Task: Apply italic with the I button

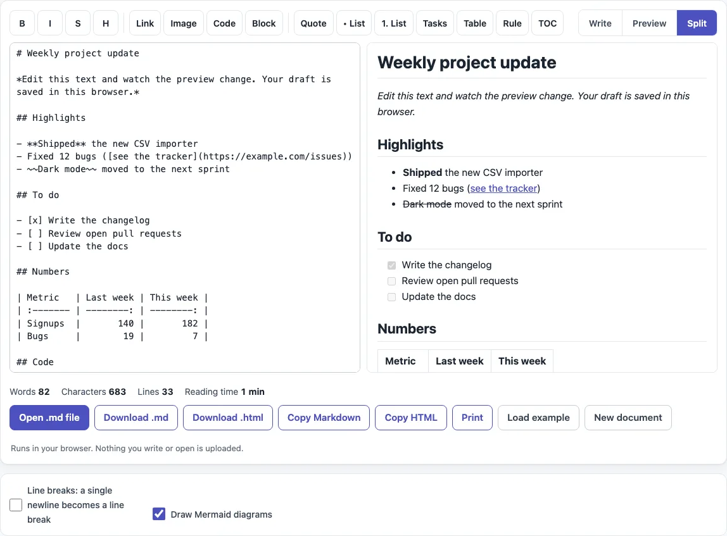Action: point(50,23)
